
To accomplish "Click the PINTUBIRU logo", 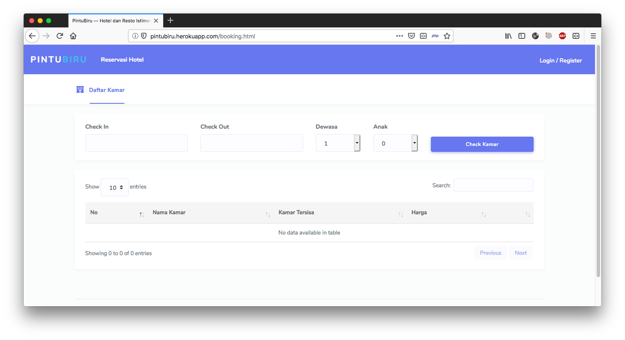I will tap(58, 59).
